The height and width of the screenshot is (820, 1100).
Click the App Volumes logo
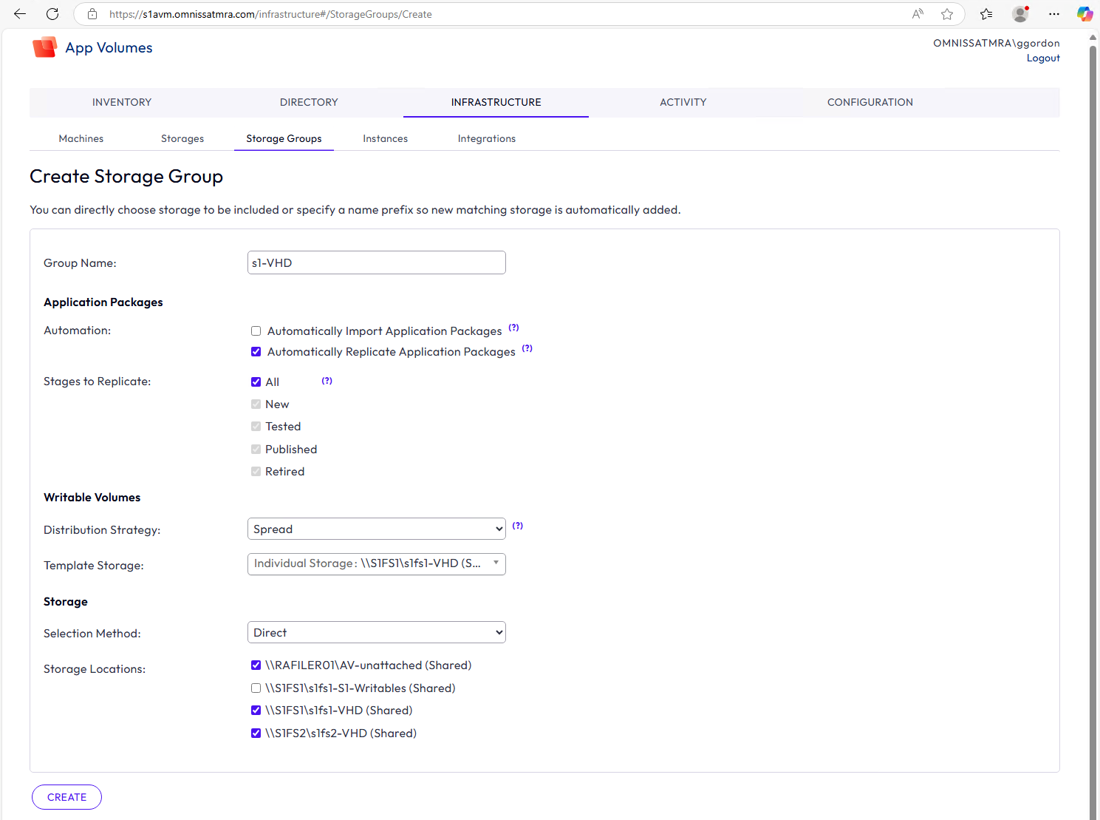45,47
